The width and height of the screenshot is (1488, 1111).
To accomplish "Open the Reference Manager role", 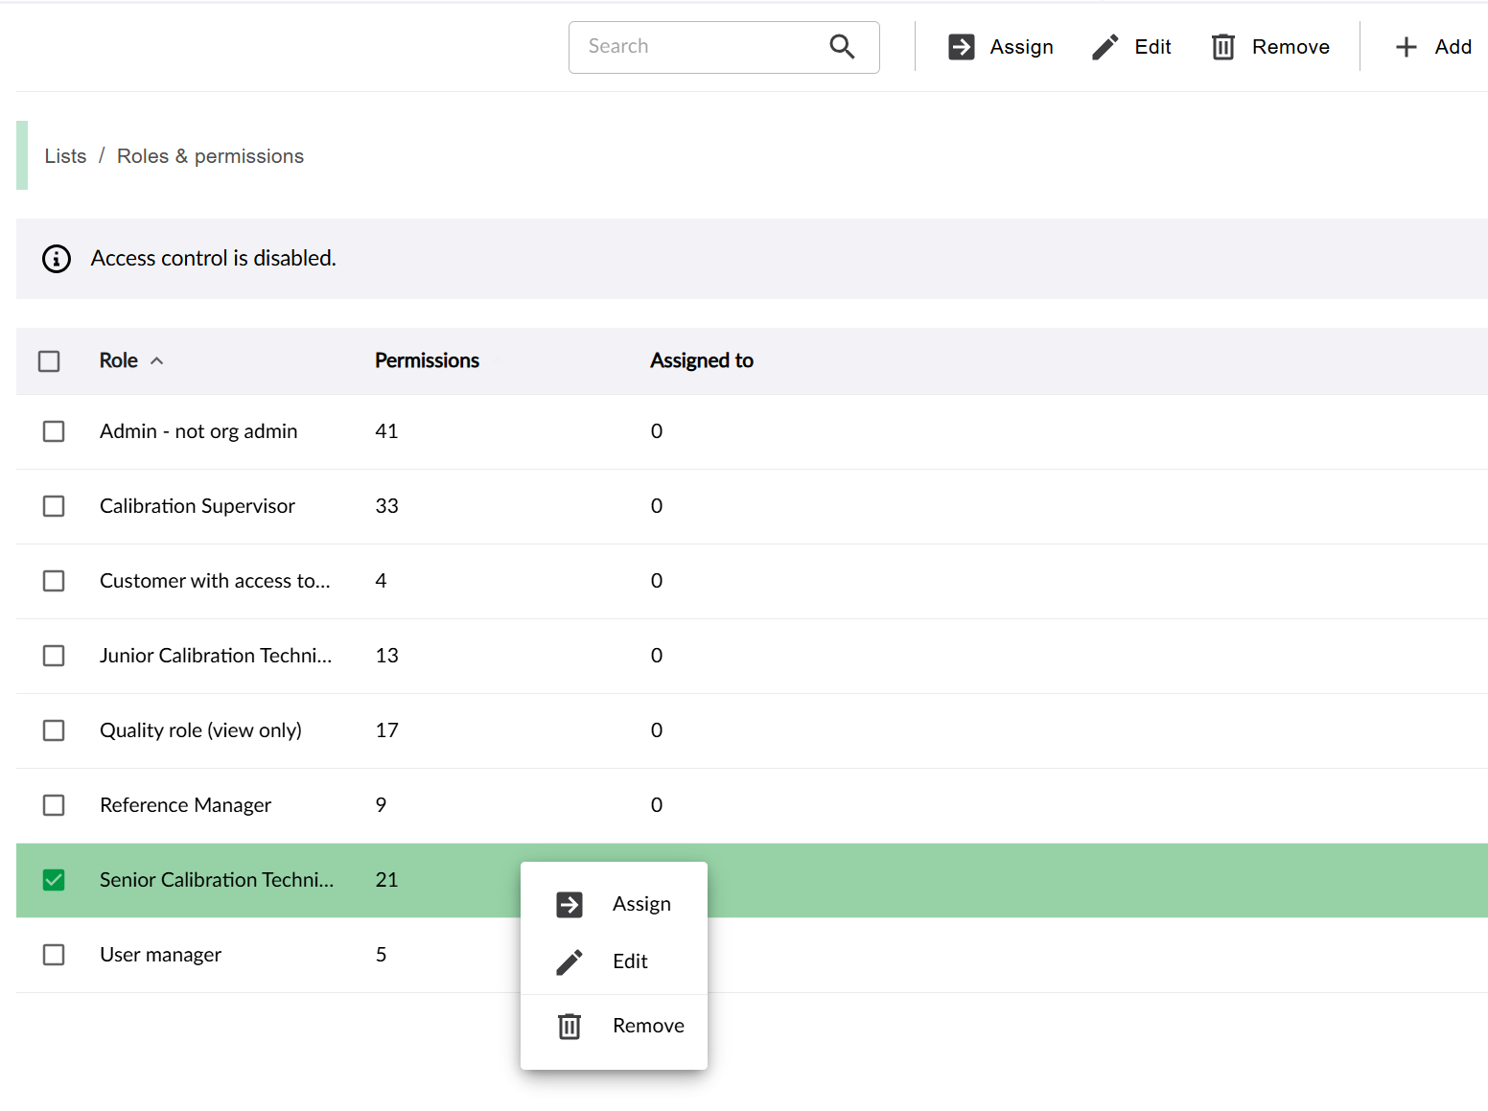I will coord(185,805).
